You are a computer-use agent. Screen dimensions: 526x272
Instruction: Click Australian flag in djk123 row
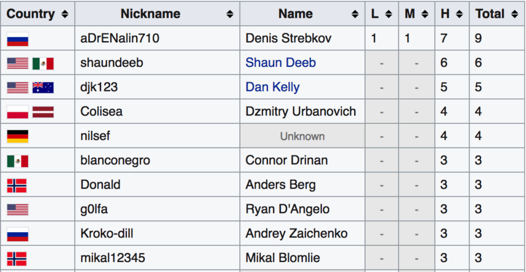[43, 88]
